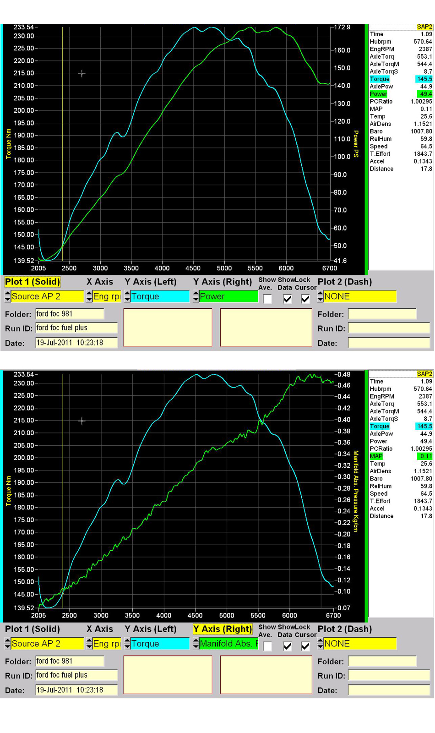Step the Source AP 2 selector in Power plot panel

click(x=7, y=296)
